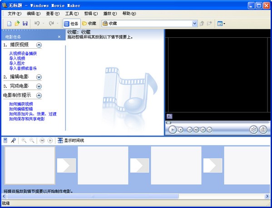Select the second storyboard clip cell
The image size is (272, 208).
pos(103,166)
